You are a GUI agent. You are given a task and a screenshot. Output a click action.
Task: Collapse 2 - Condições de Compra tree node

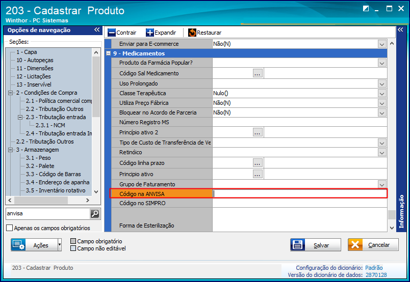coord(11,93)
